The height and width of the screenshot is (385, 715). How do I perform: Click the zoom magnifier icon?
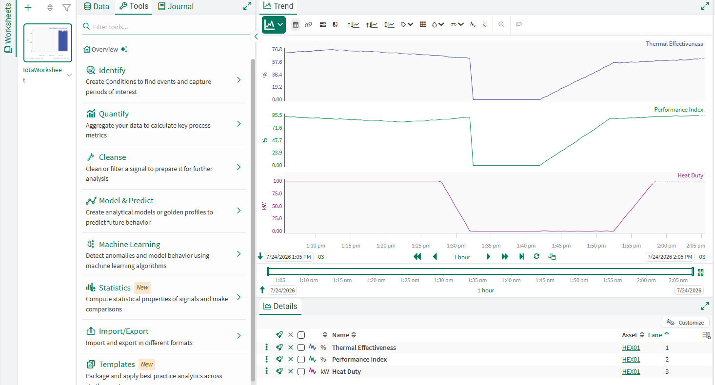(501, 24)
